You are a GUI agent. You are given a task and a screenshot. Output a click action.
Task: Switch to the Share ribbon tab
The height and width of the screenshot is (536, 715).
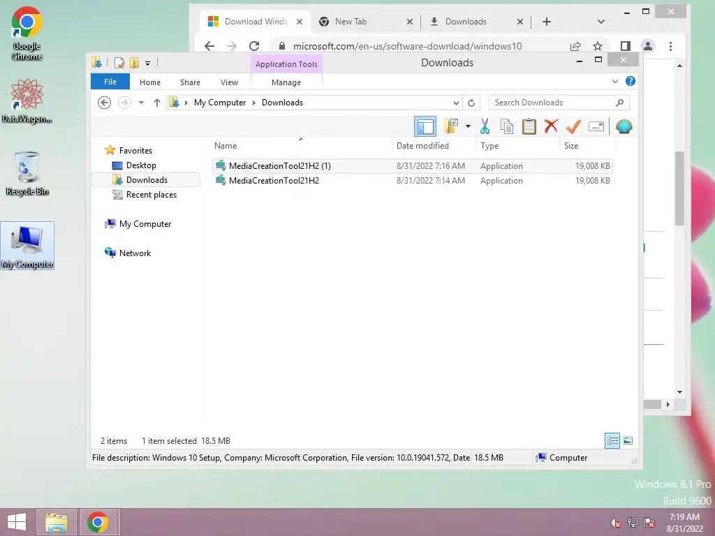coord(190,82)
